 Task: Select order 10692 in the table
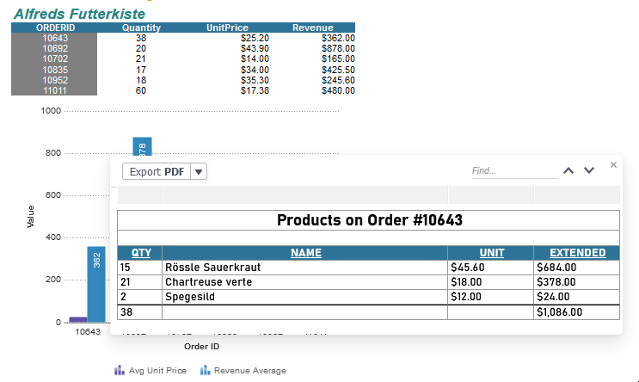tap(54, 48)
